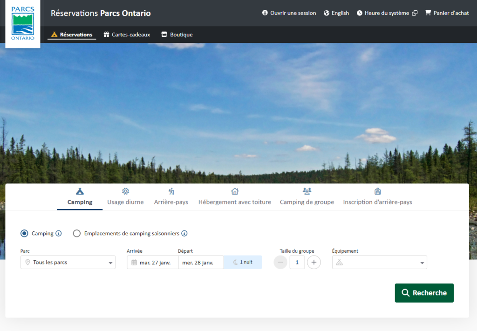Image resolution: width=477 pixels, height=331 pixels.
Task: Open the Usage diurne gear icon section
Action: tap(125, 191)
